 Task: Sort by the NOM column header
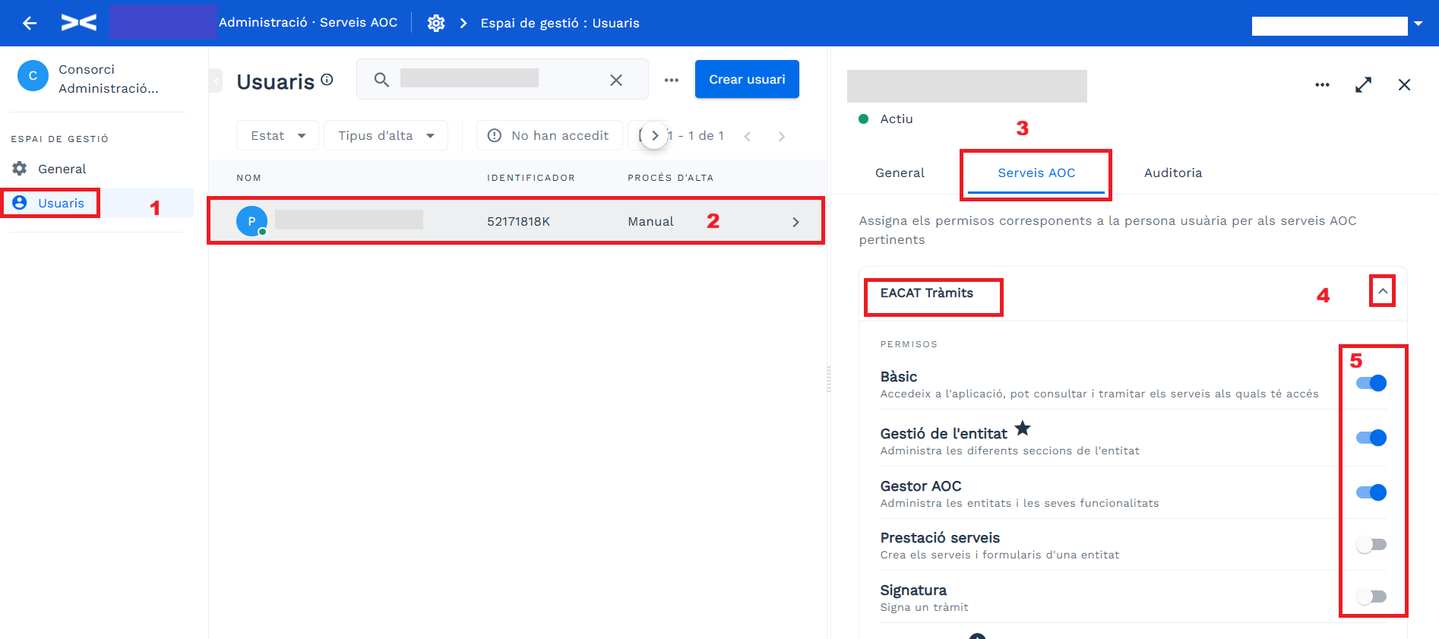coord(248,178)
